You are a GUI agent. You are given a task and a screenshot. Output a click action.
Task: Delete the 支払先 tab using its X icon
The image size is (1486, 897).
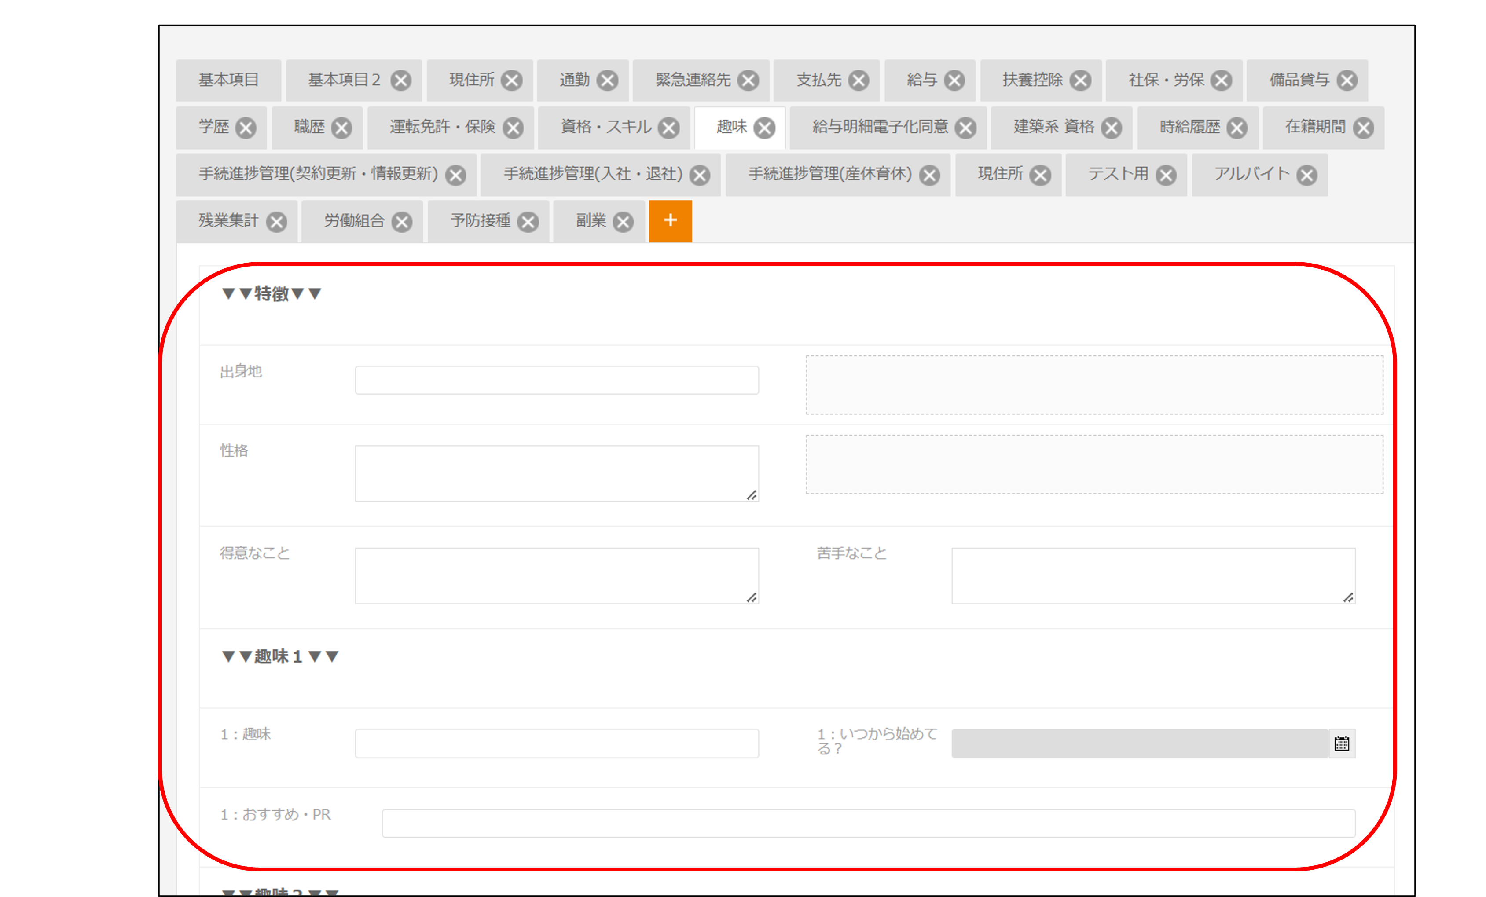859,80
